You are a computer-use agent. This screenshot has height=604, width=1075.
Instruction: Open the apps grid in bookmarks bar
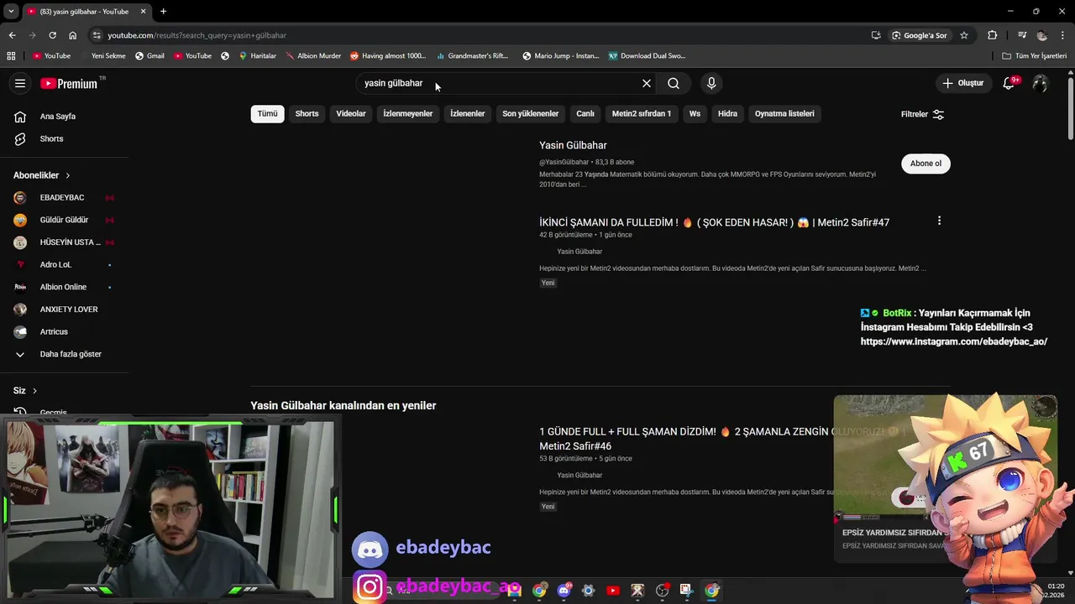click(x=11, y=55)
